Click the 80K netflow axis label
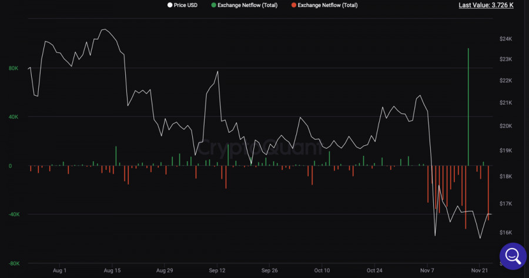 coord(14,68)
